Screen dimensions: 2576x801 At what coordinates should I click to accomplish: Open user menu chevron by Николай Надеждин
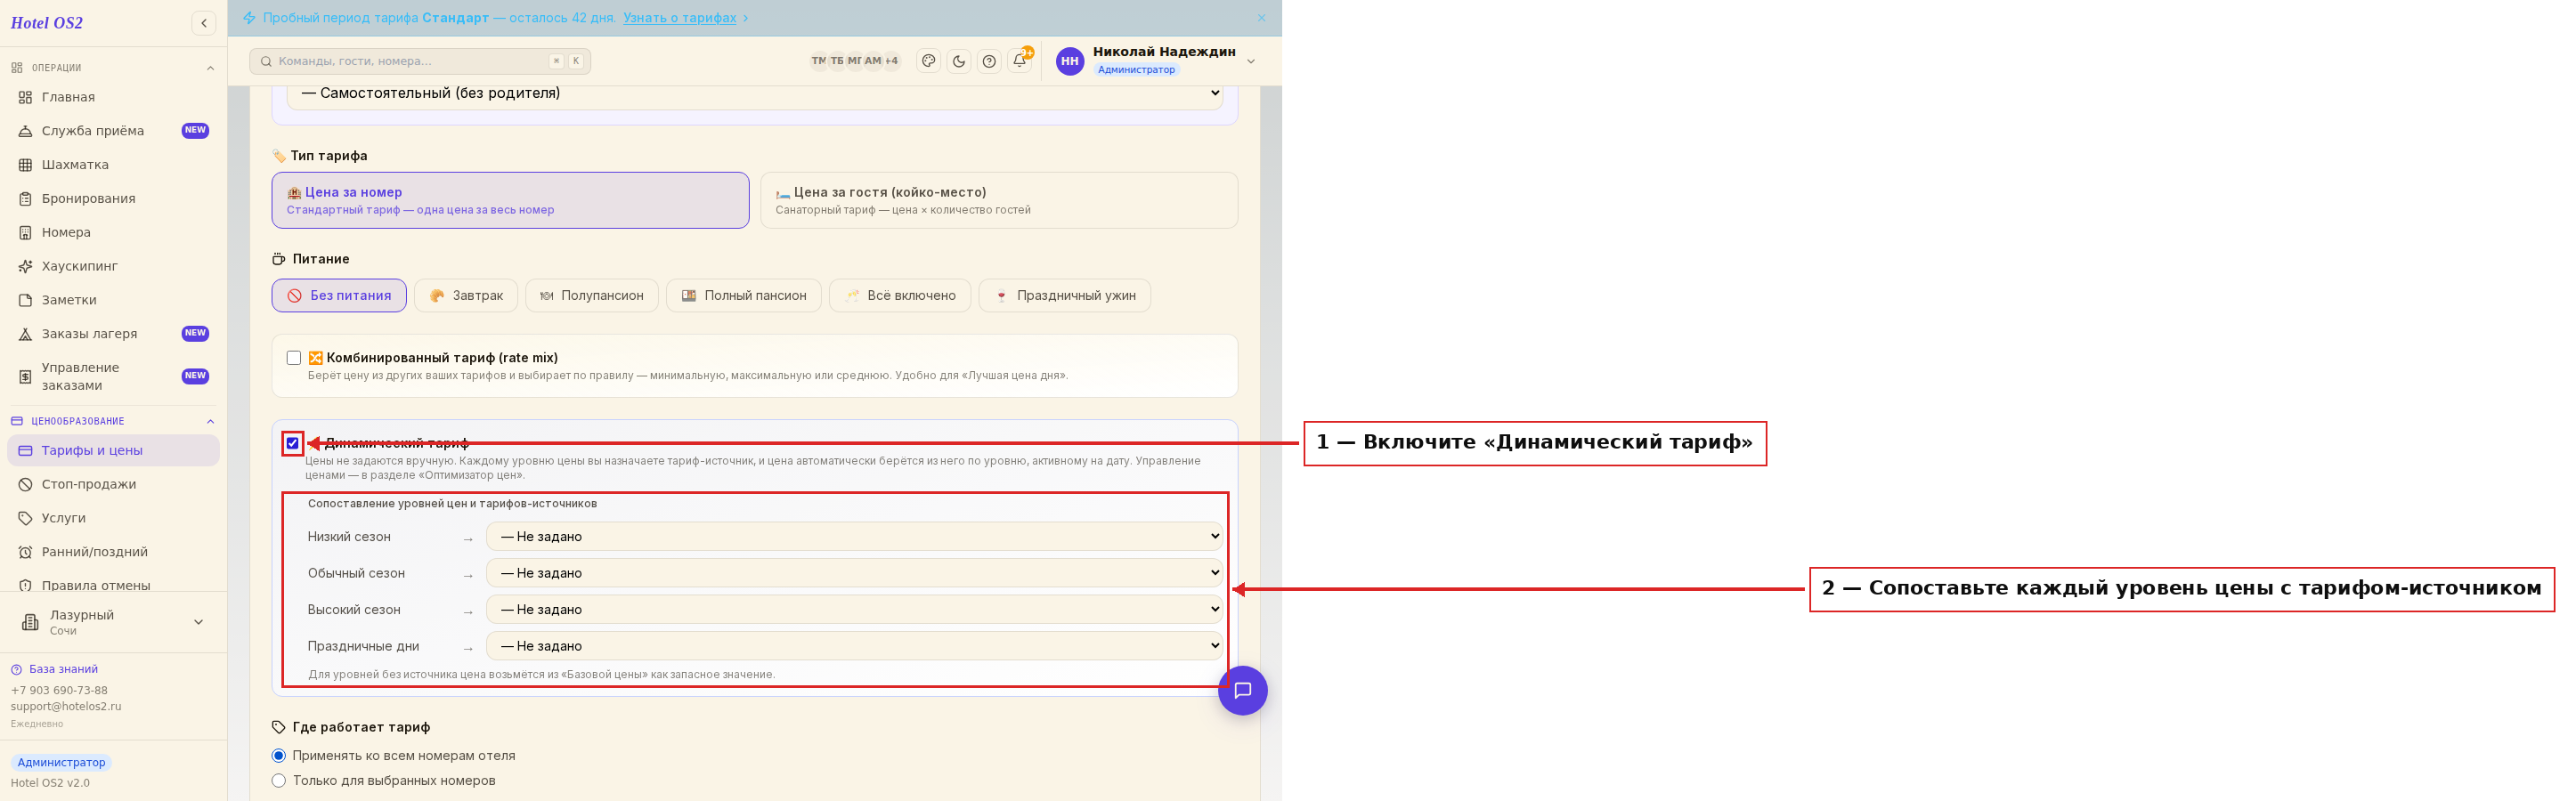tap(1250, 61)
